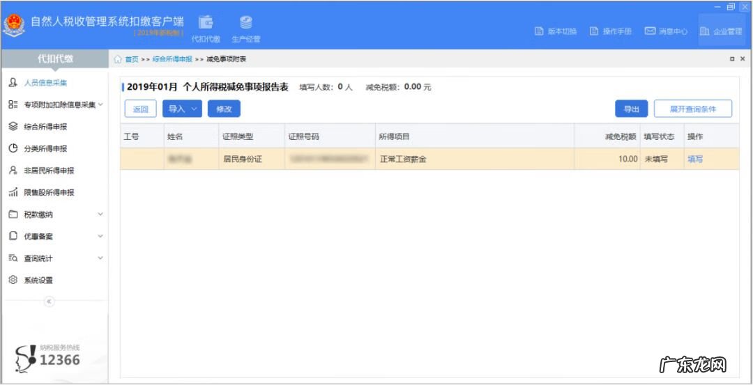Collapse the sidebar with double-chevron button
753x385 pixels.
[49, 301]
